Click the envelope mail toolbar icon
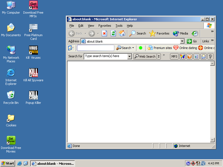Image resolution: width=223 pixels, height=167 pixels. pos(203,57)
